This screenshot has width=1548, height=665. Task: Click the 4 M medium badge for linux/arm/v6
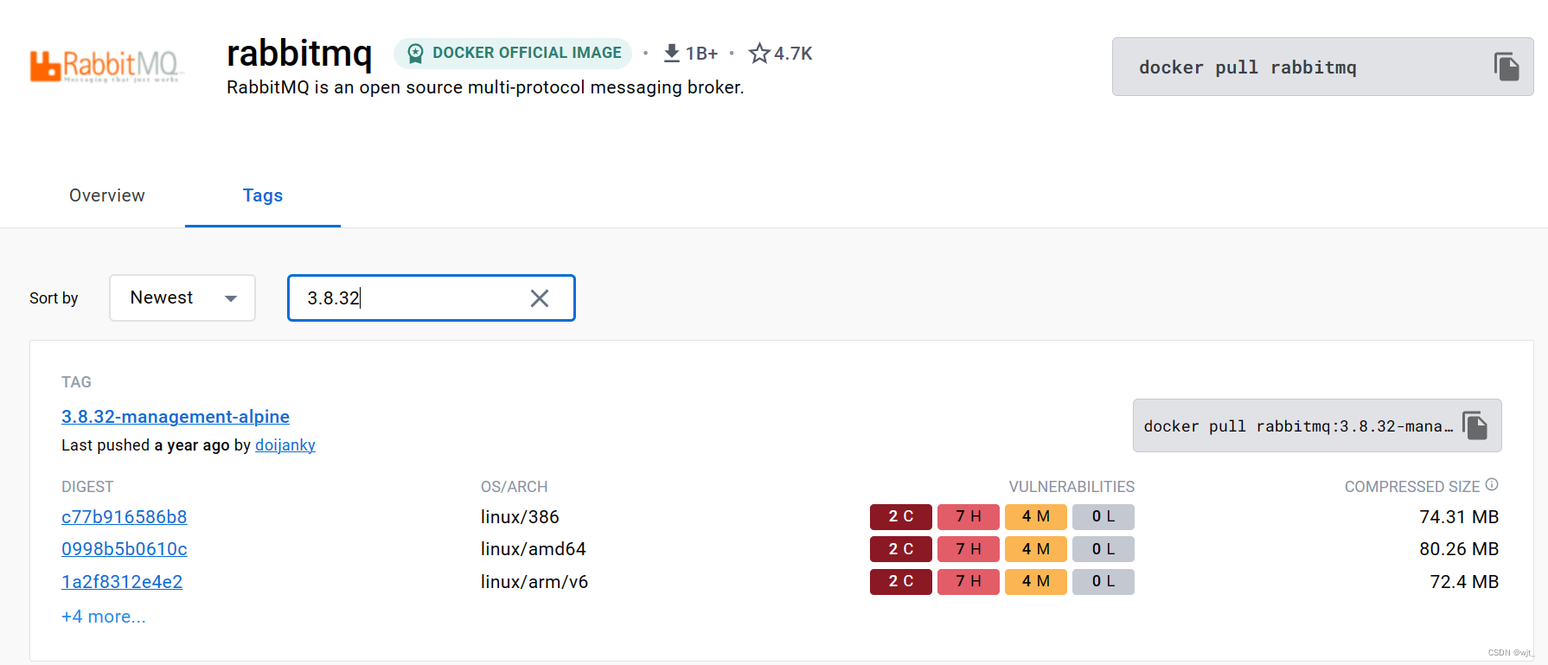coord(1036,582)
